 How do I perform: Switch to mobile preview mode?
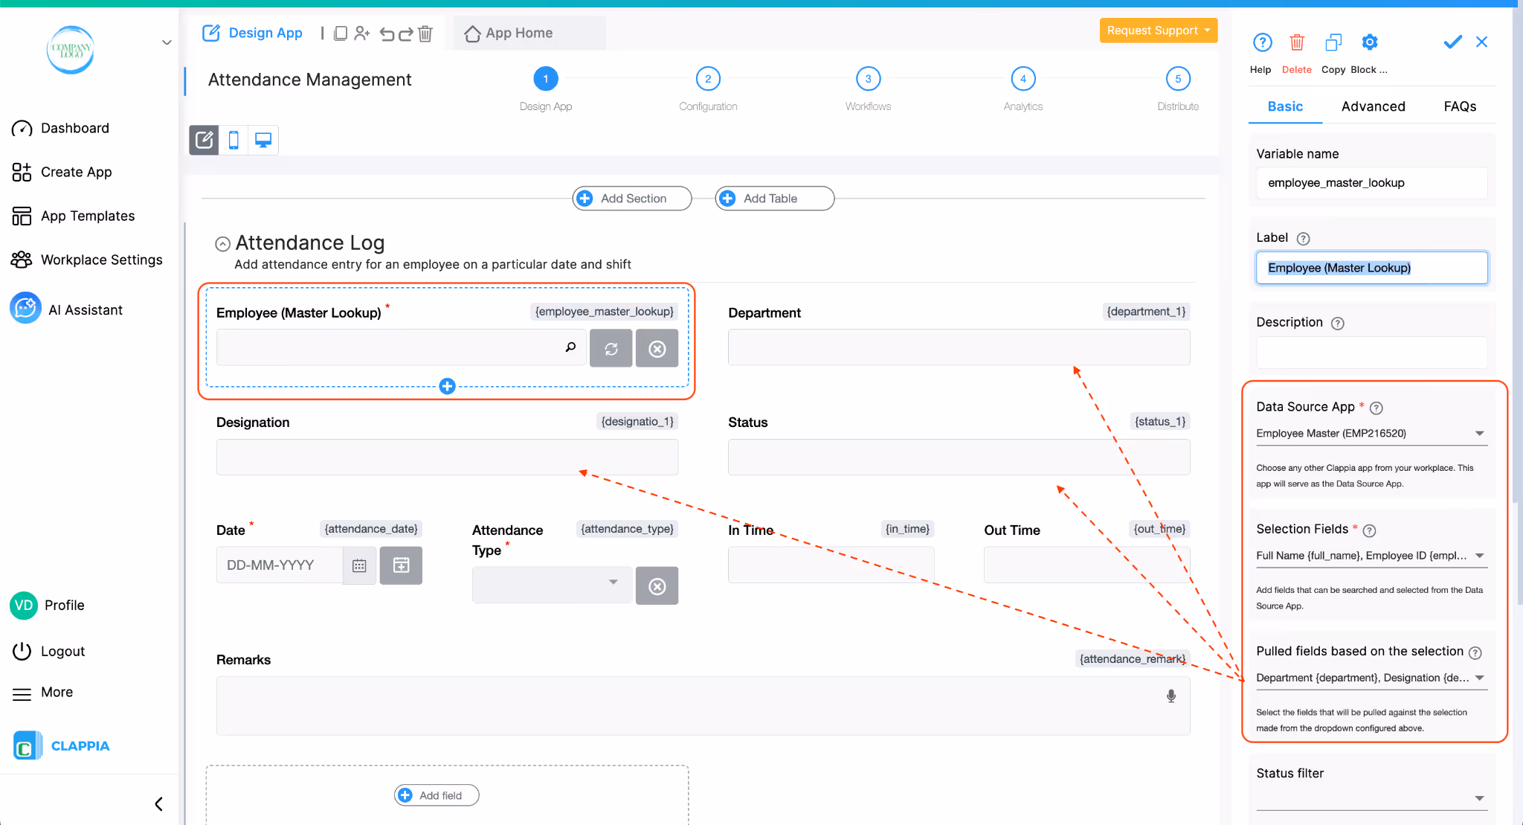234,139
